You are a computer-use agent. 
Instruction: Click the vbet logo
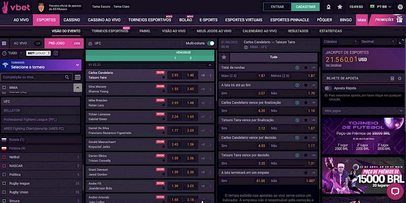click(x=16, y=7)
